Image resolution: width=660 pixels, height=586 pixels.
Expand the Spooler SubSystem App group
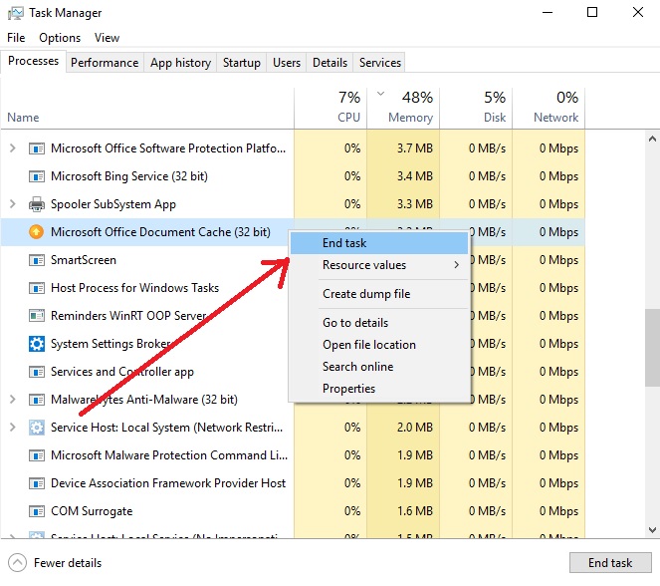pos(13,204)
